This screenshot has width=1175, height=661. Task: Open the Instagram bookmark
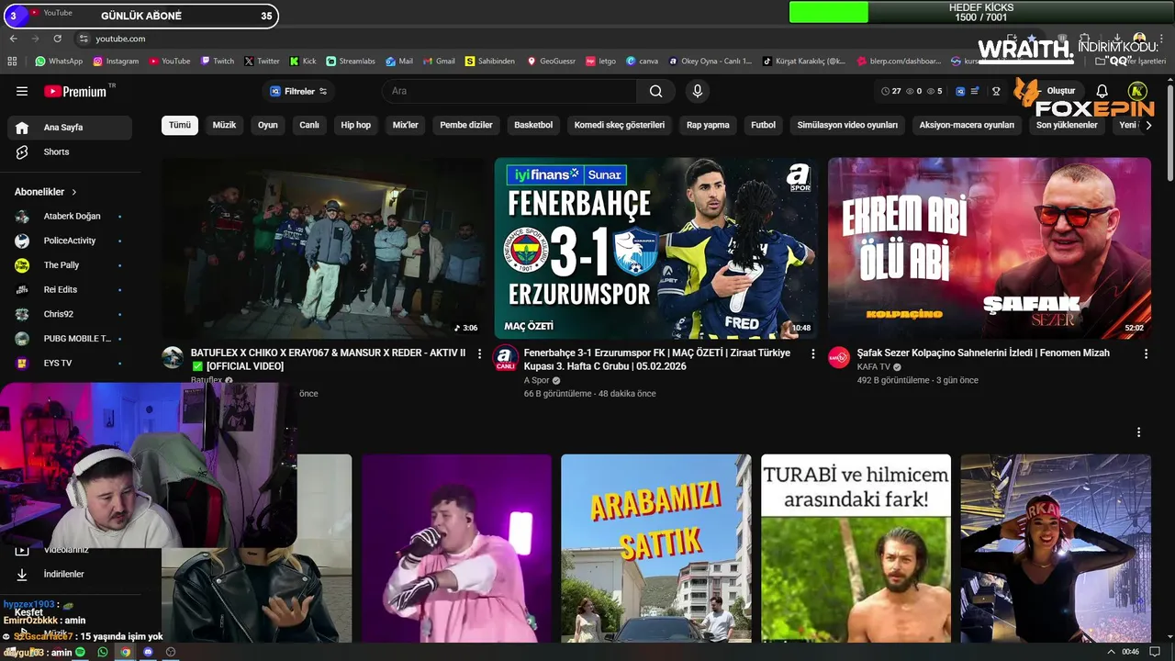(116, 62)
